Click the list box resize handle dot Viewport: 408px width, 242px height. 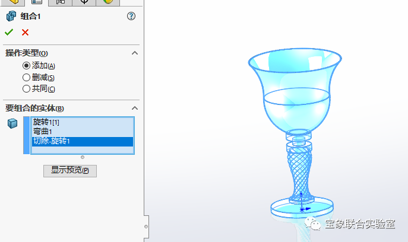coord(83,157)
